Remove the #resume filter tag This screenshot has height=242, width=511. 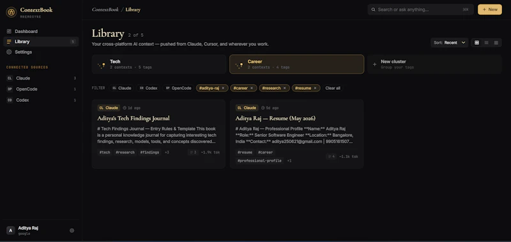tap(315, 88)
